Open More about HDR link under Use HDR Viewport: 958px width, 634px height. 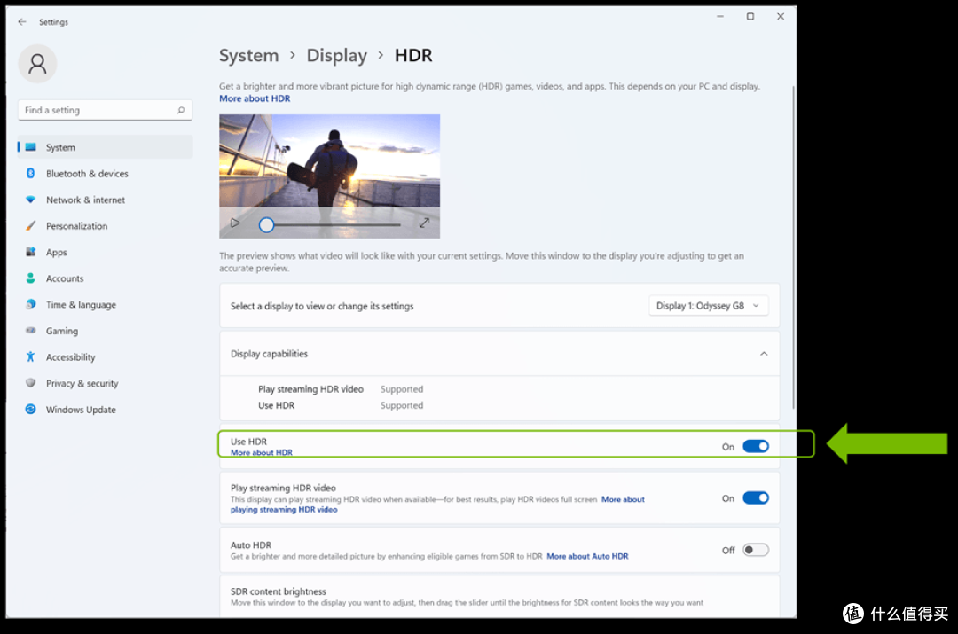[x=262, y=452]
